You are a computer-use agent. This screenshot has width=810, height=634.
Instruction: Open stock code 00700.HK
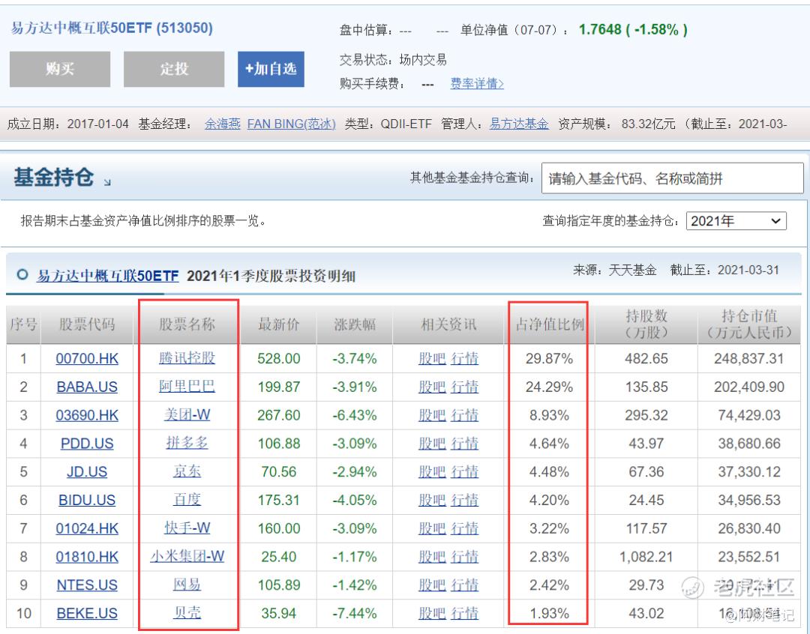(x=87, y=358)
